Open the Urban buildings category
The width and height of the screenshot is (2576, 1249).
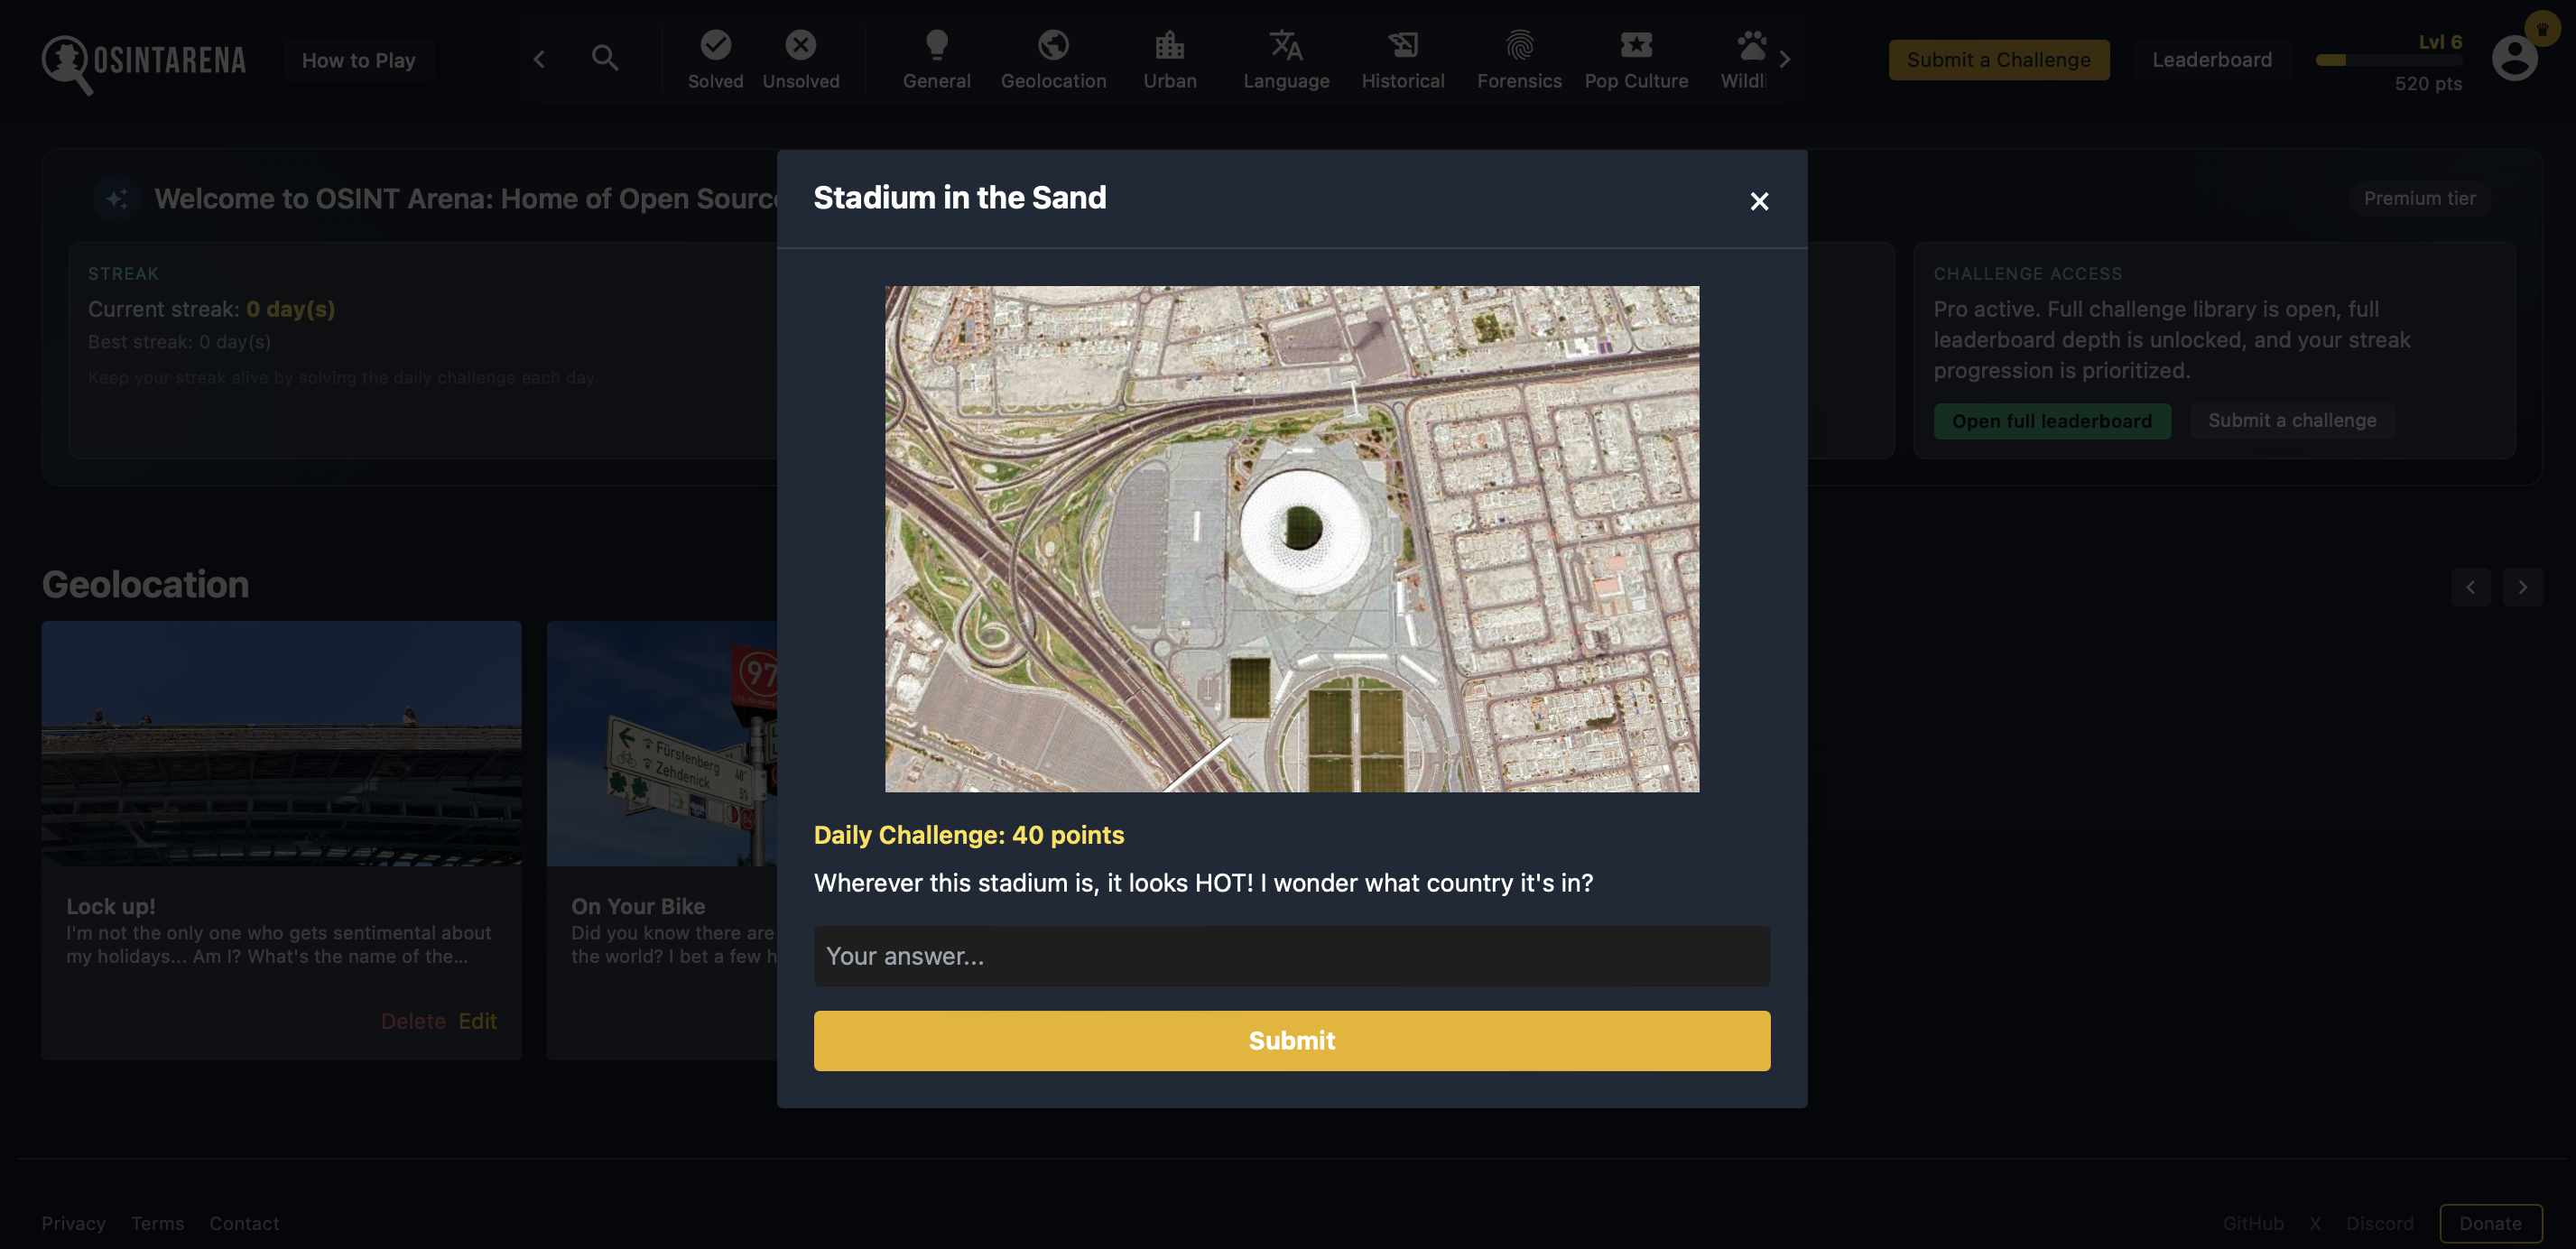(1169, 59)
